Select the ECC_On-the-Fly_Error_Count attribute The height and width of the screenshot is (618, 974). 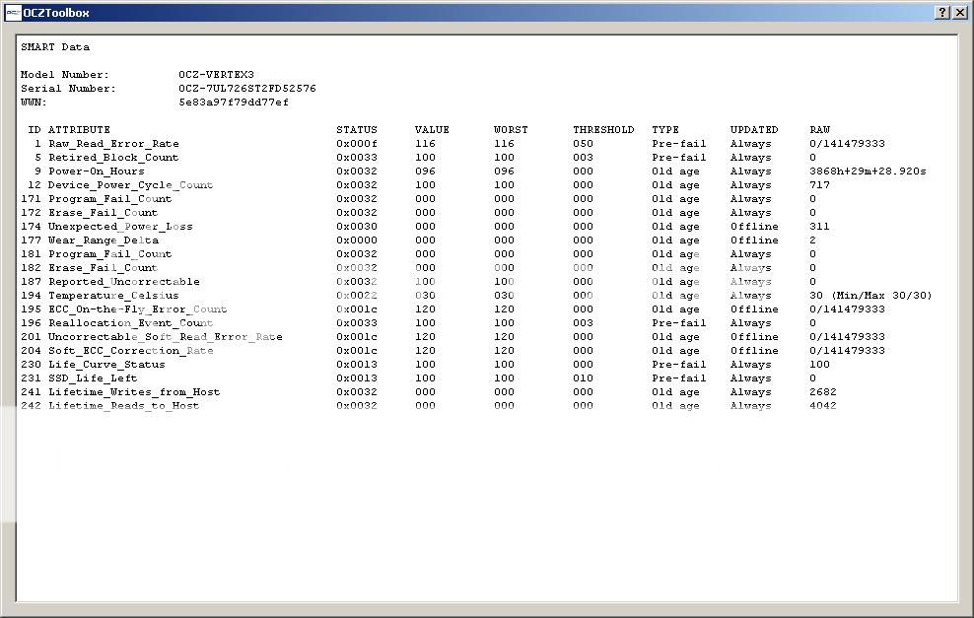click(137, 309)
